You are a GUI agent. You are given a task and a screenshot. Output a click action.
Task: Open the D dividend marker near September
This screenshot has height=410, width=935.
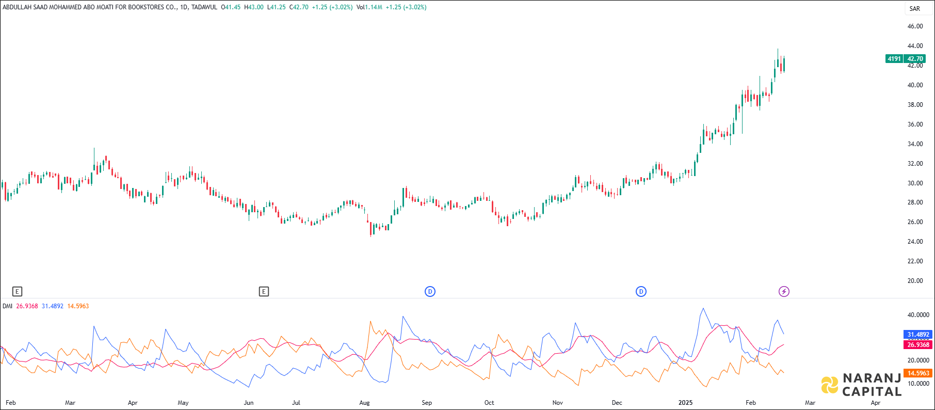pyautogui.click(x=430, y=292)
